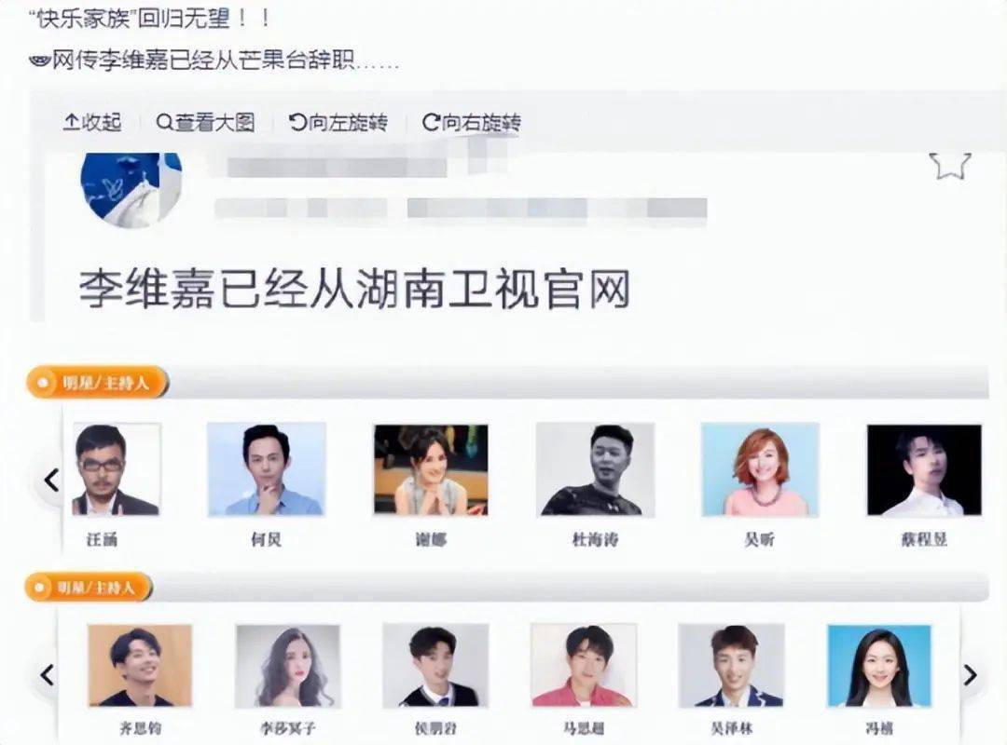Image resolution: width=1007 pixels, height=745 pixels.
Task: Click the 吴昕 name link
Action: tap(760, 540)
